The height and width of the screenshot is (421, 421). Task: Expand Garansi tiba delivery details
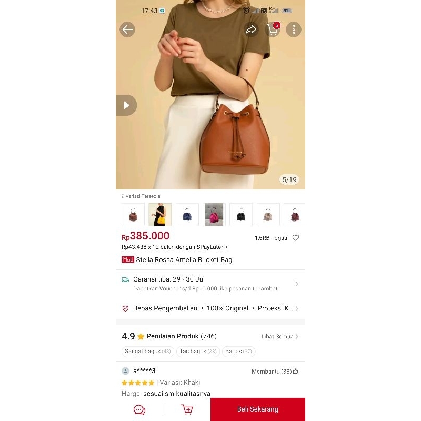pos(210,284)
